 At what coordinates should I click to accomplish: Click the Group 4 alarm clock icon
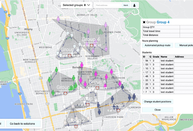[x=92, y=46]
